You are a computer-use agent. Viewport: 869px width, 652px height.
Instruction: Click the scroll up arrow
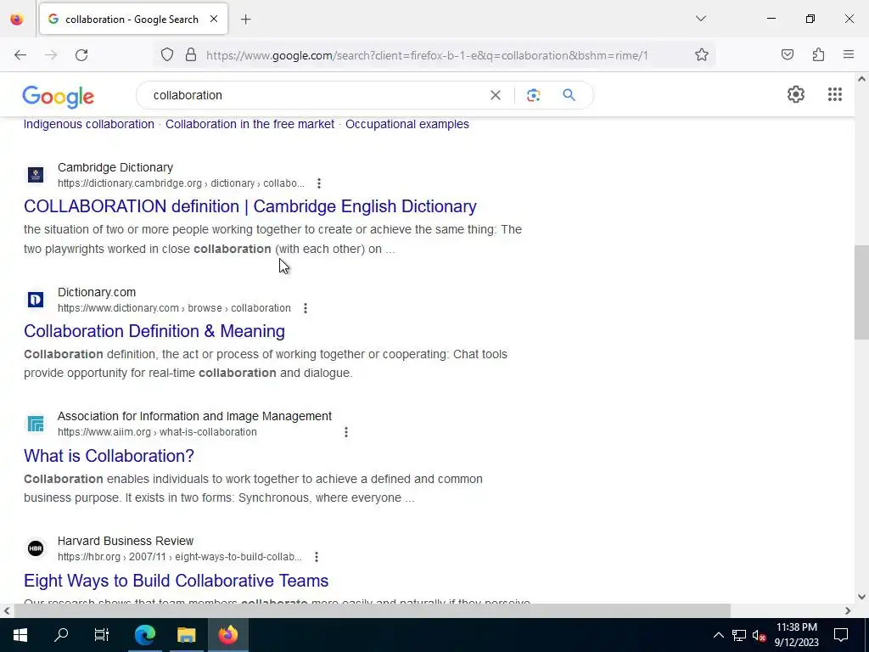[861, 79]
